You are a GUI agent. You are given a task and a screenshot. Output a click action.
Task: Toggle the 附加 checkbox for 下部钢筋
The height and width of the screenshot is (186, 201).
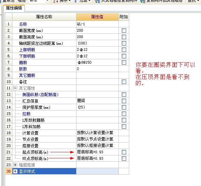pyautogui.click(x=124, y=56)
